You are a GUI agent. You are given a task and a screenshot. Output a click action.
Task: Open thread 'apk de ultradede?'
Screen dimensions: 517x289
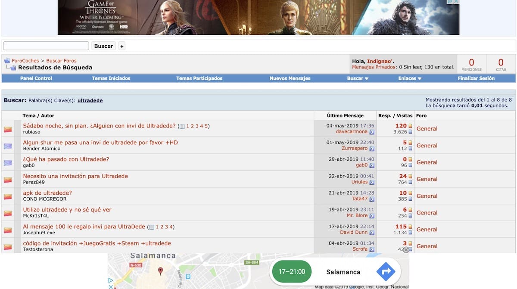coord(47,193)
